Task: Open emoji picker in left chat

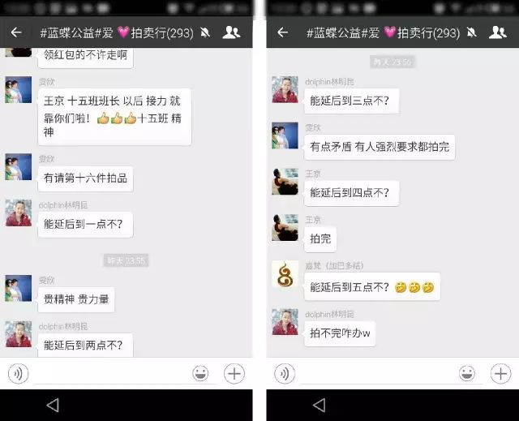Action: [200, 373]
